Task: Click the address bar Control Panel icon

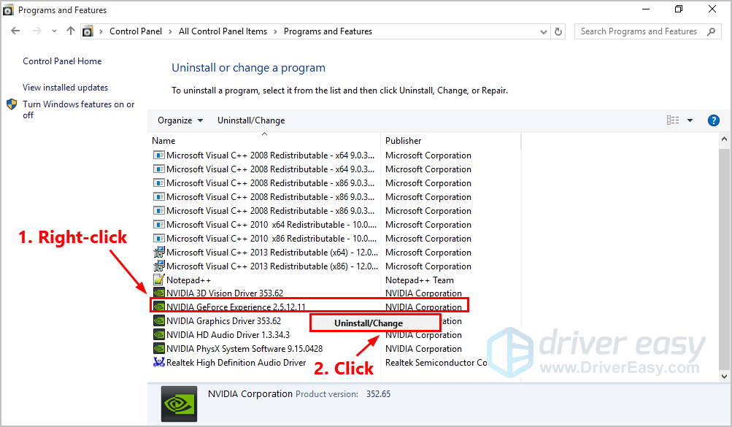Action: tap(88, 31)
